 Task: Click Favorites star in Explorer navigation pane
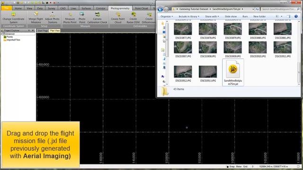coord(162,23)
